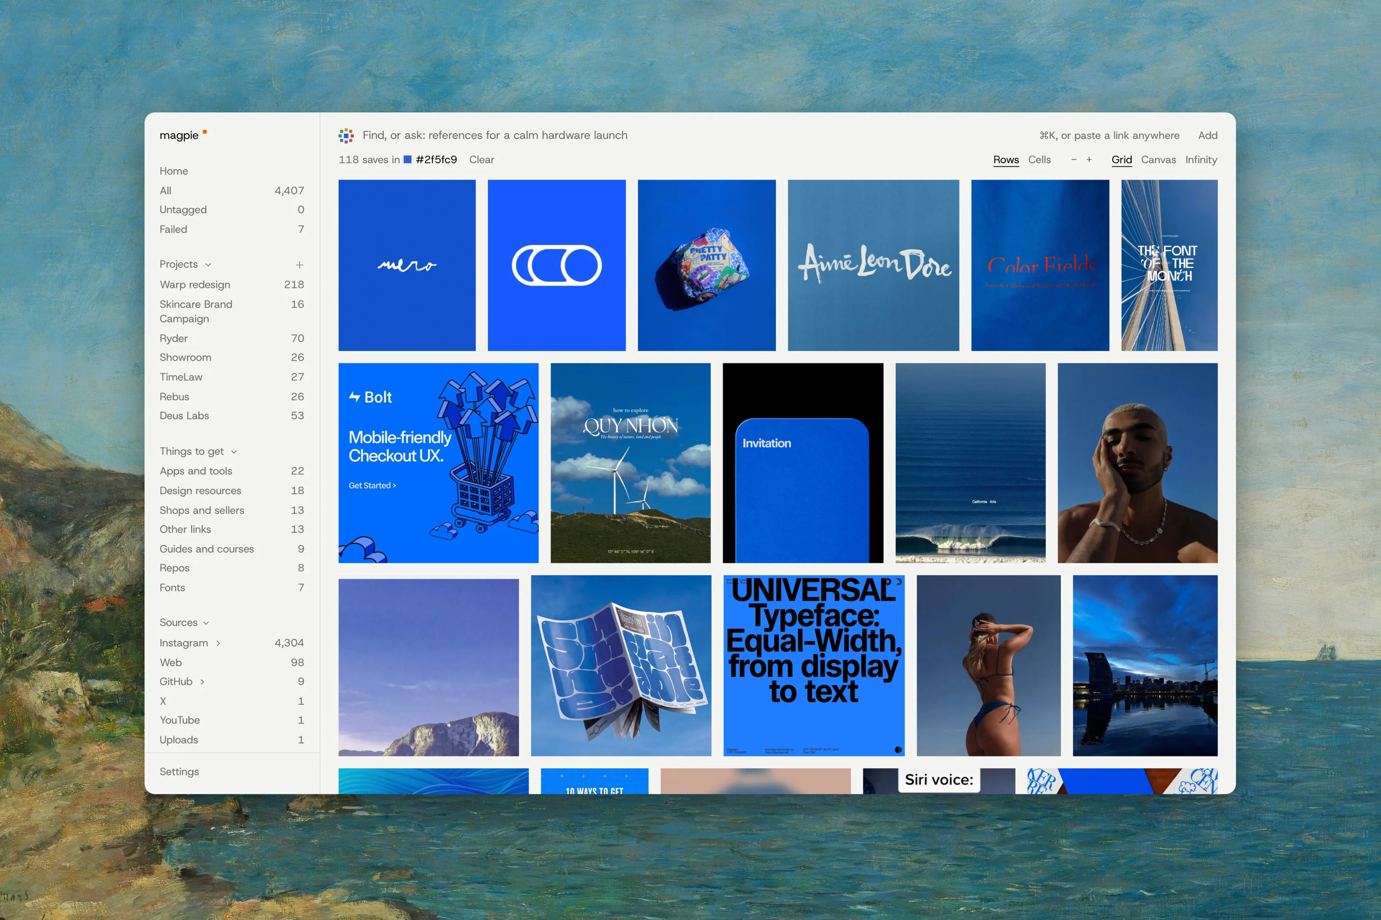1381x920 pixels.
Task: Open the Bolt Mobile-friendly Checkout thumbnail
Action: pos(438,463)
